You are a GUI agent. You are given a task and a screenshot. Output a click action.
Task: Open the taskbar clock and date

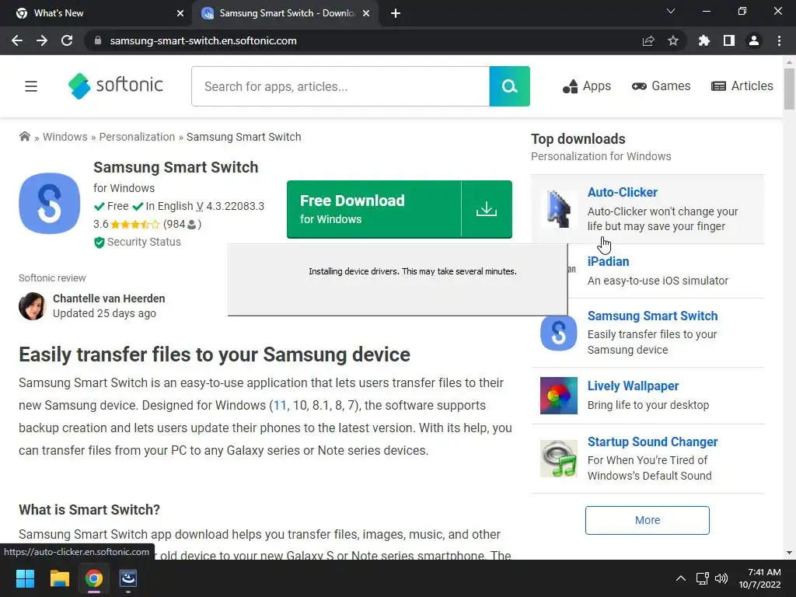click(x=759, y=578)
